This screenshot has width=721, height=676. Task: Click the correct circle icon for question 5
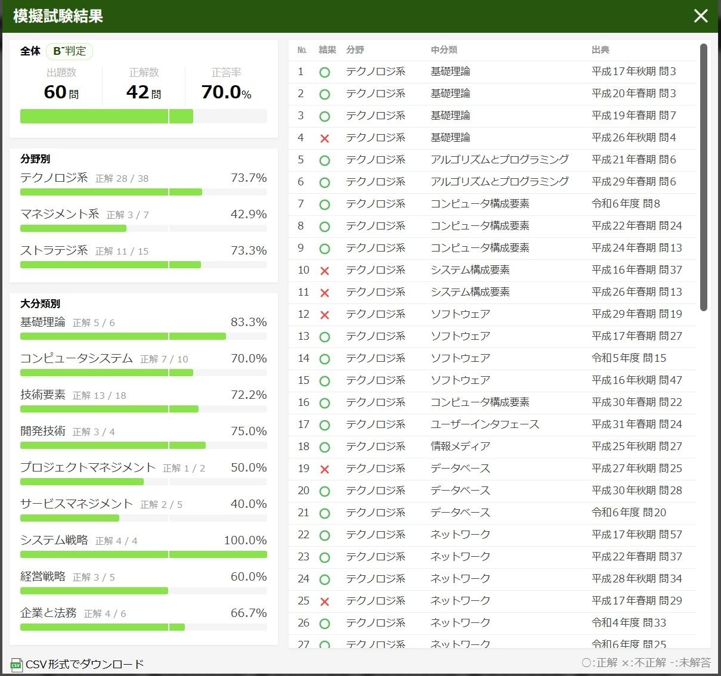pyautogui.click(x=324, y=160)
